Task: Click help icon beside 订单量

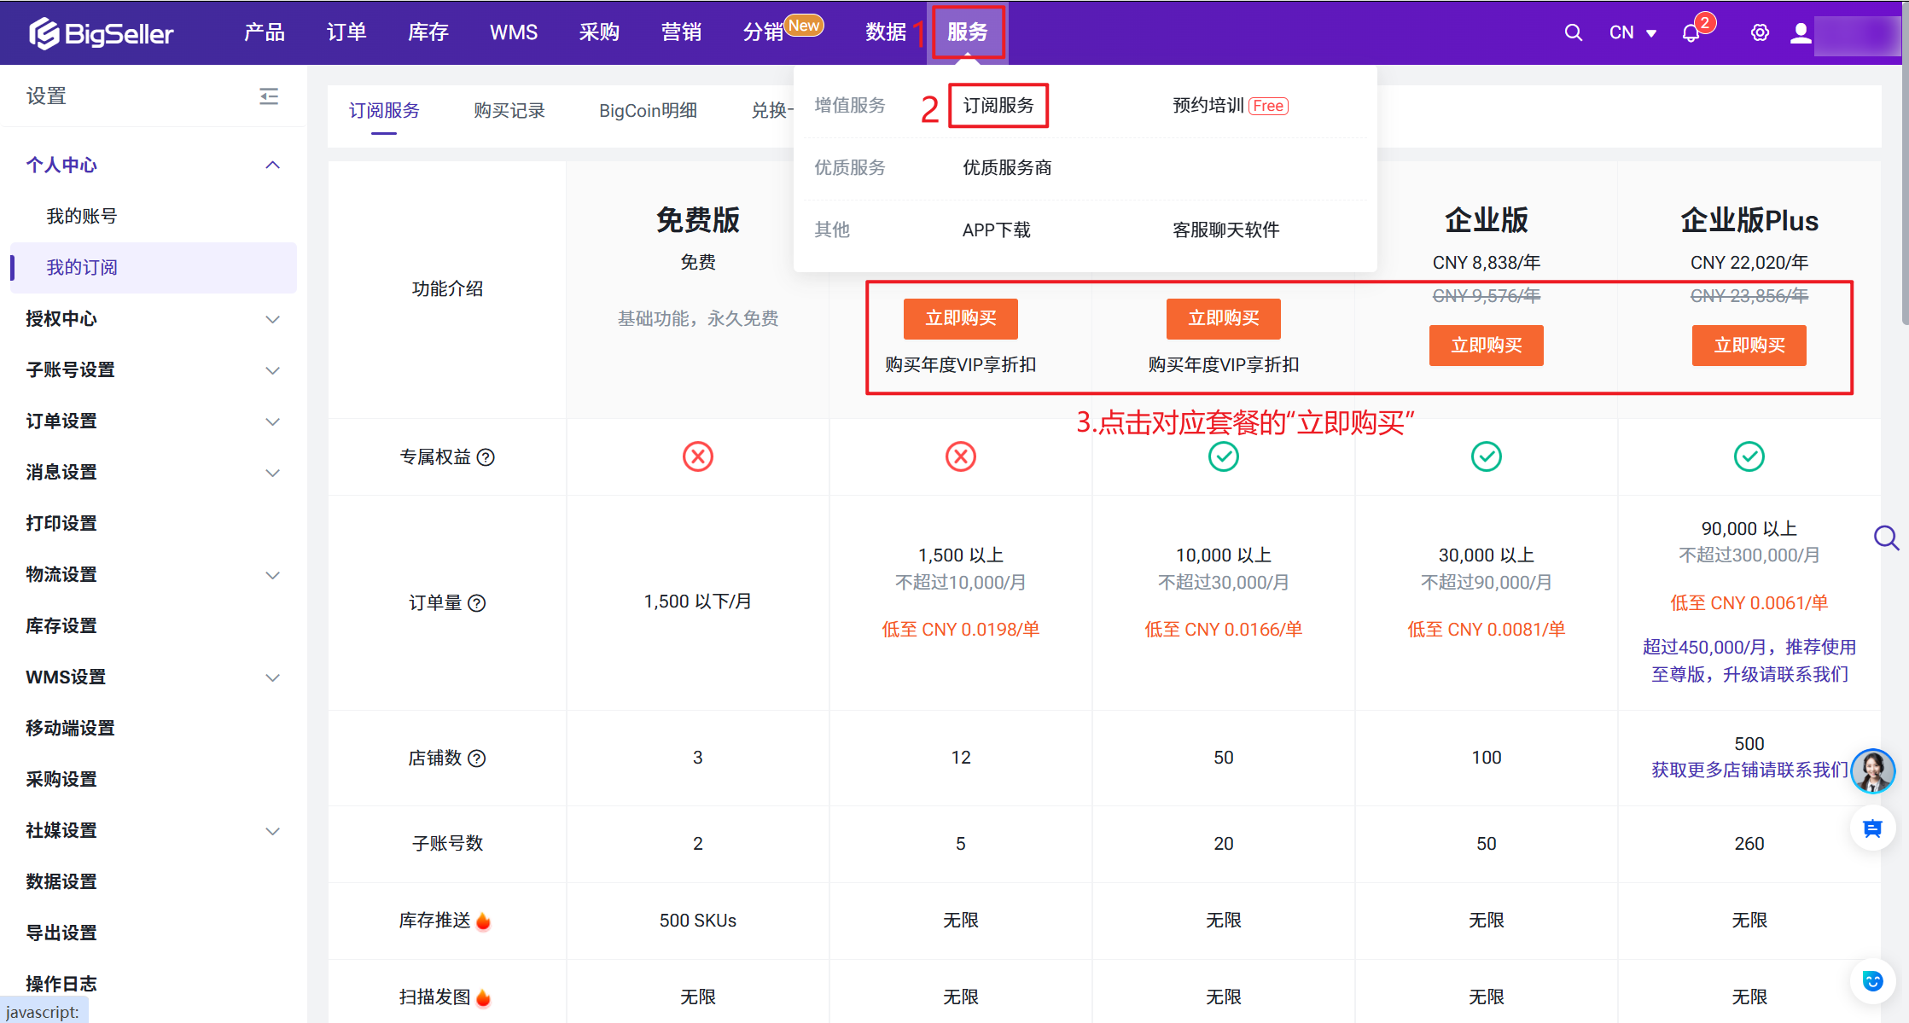Action: [x=477, y=603]
